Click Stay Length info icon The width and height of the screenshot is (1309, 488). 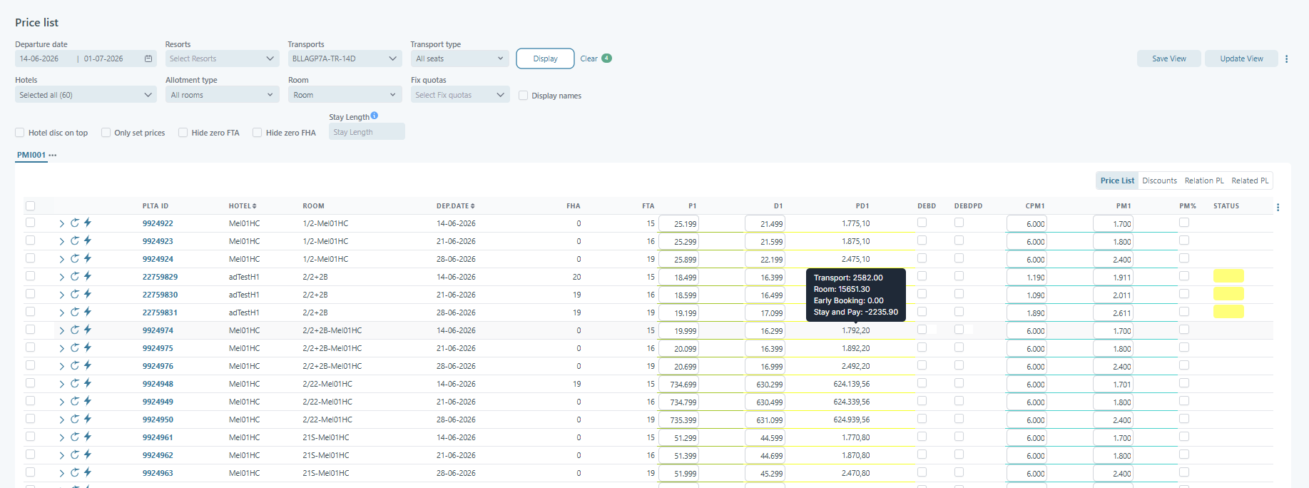[375, 116]
